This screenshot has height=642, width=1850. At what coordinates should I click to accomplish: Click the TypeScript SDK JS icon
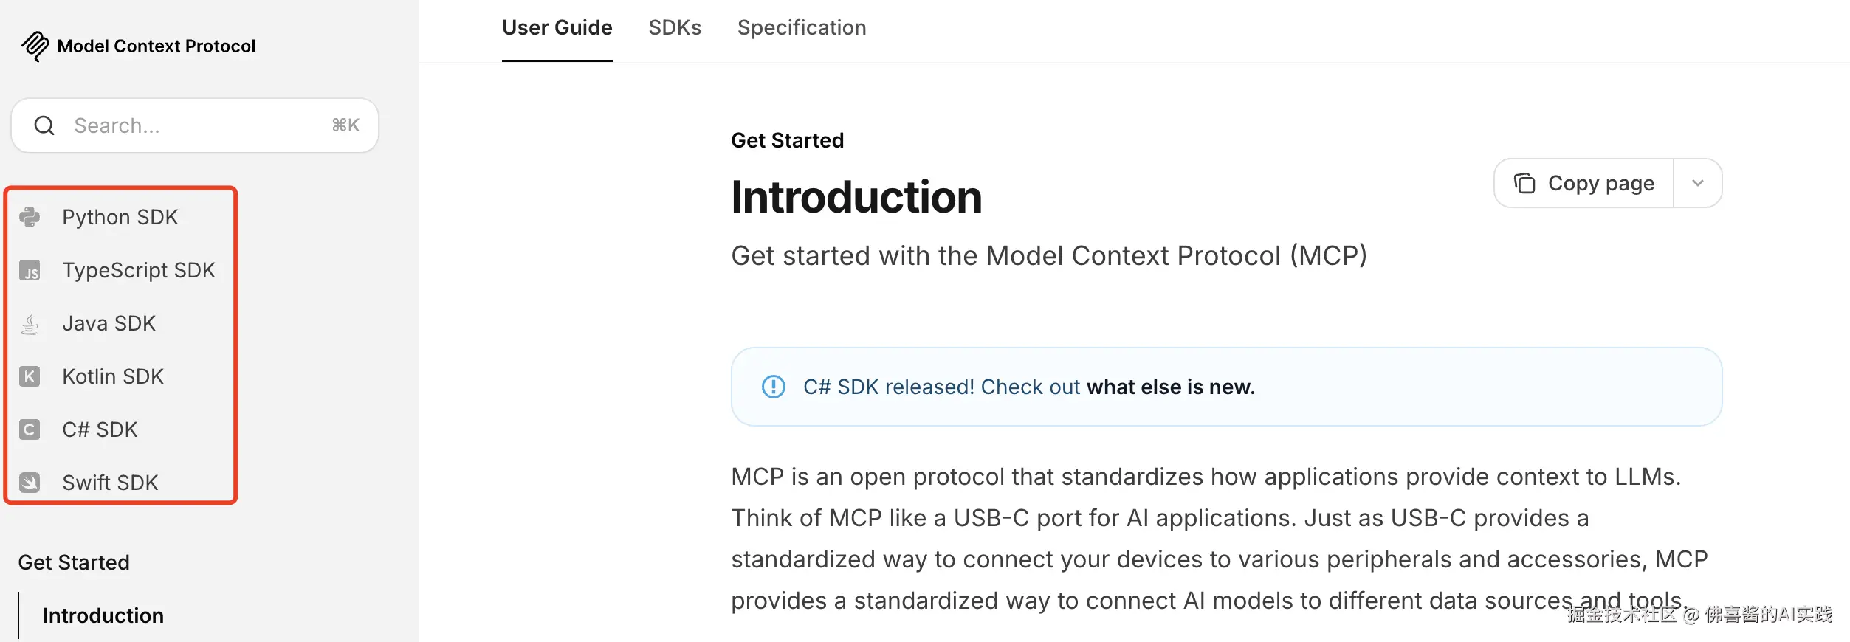[x=30, y=271]
